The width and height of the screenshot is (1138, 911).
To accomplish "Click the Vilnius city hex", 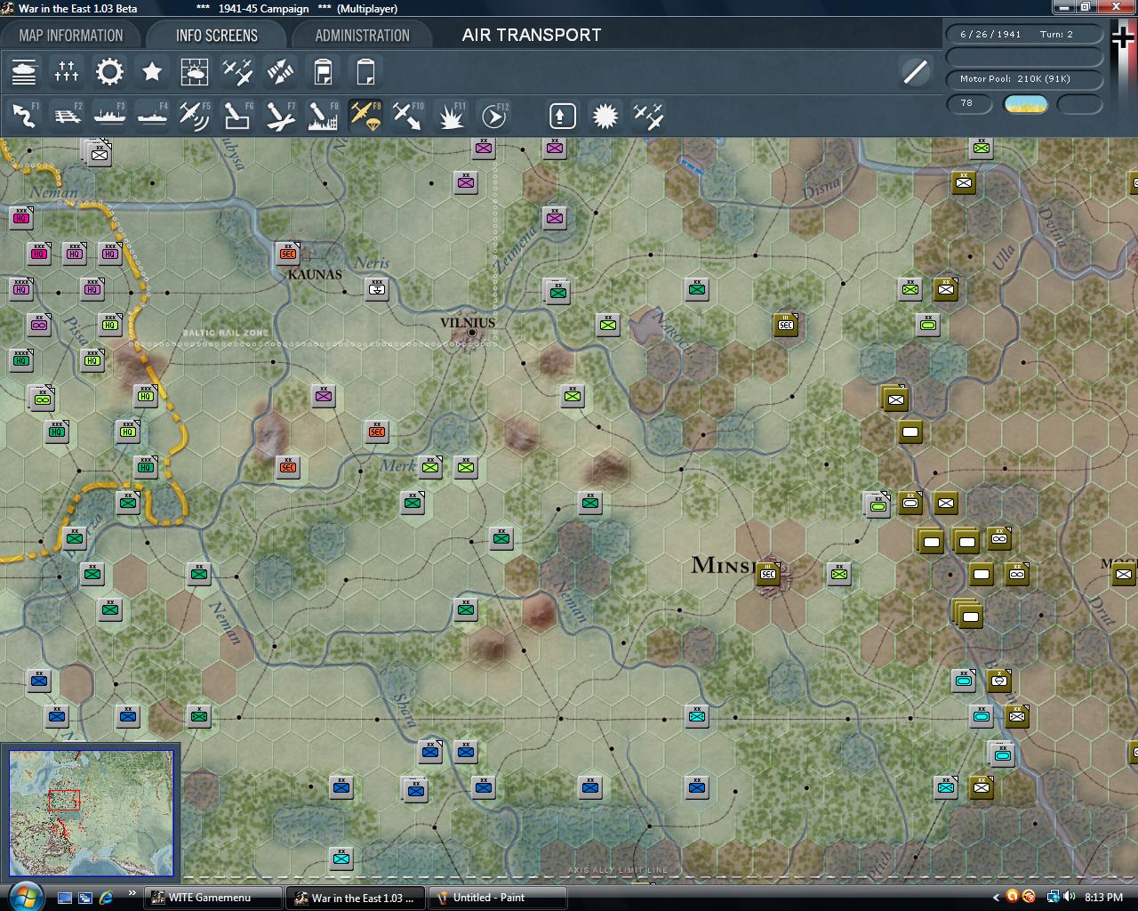I will pyautogui.click(x=471, y=333).
